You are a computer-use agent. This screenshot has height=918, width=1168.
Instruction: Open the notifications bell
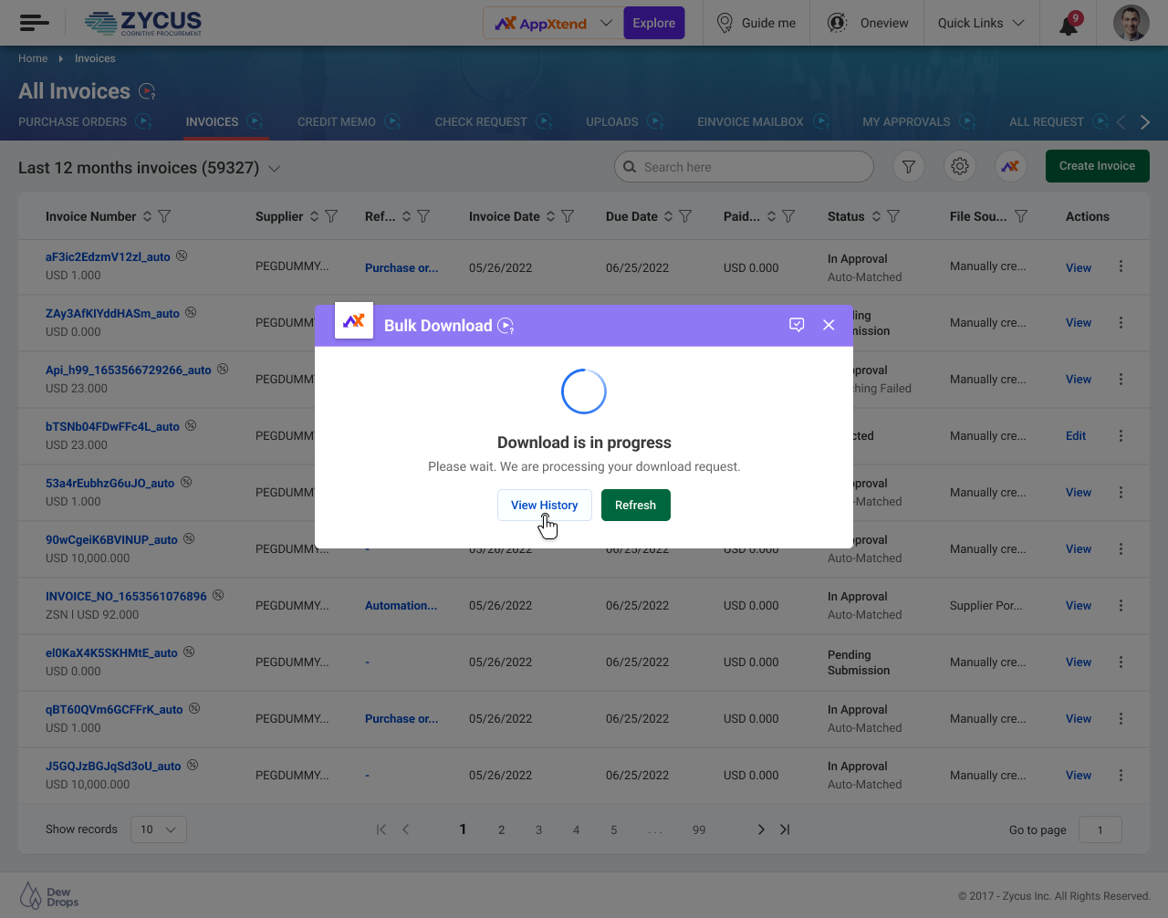pyautogui.click(x=1068, y=25)
